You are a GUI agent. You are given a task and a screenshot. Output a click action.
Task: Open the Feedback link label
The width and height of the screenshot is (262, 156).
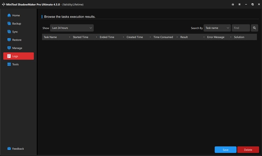(18, 149)
